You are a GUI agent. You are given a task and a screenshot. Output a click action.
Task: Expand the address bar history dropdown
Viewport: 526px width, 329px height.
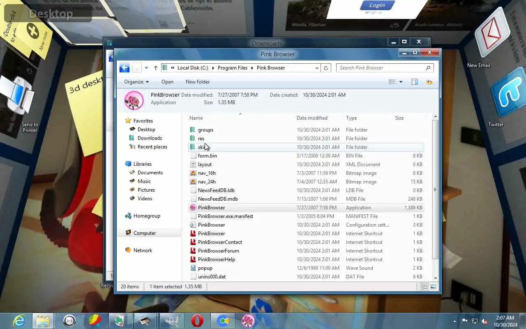pos(316,68)
